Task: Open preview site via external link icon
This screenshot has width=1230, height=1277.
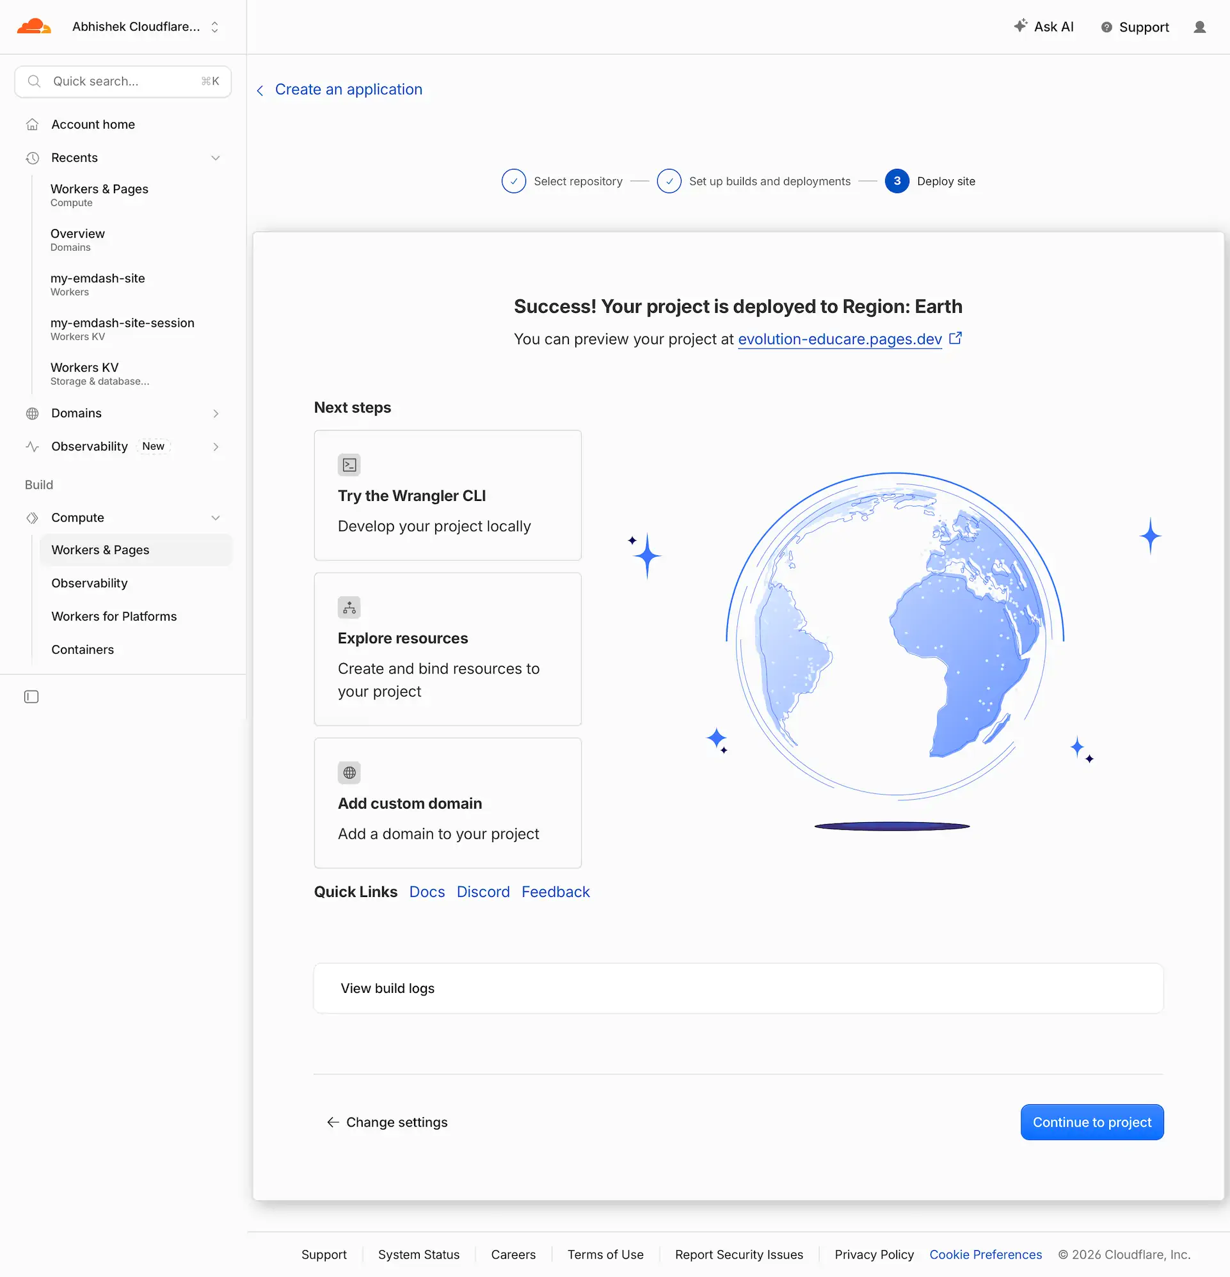Action: point(955,338)
